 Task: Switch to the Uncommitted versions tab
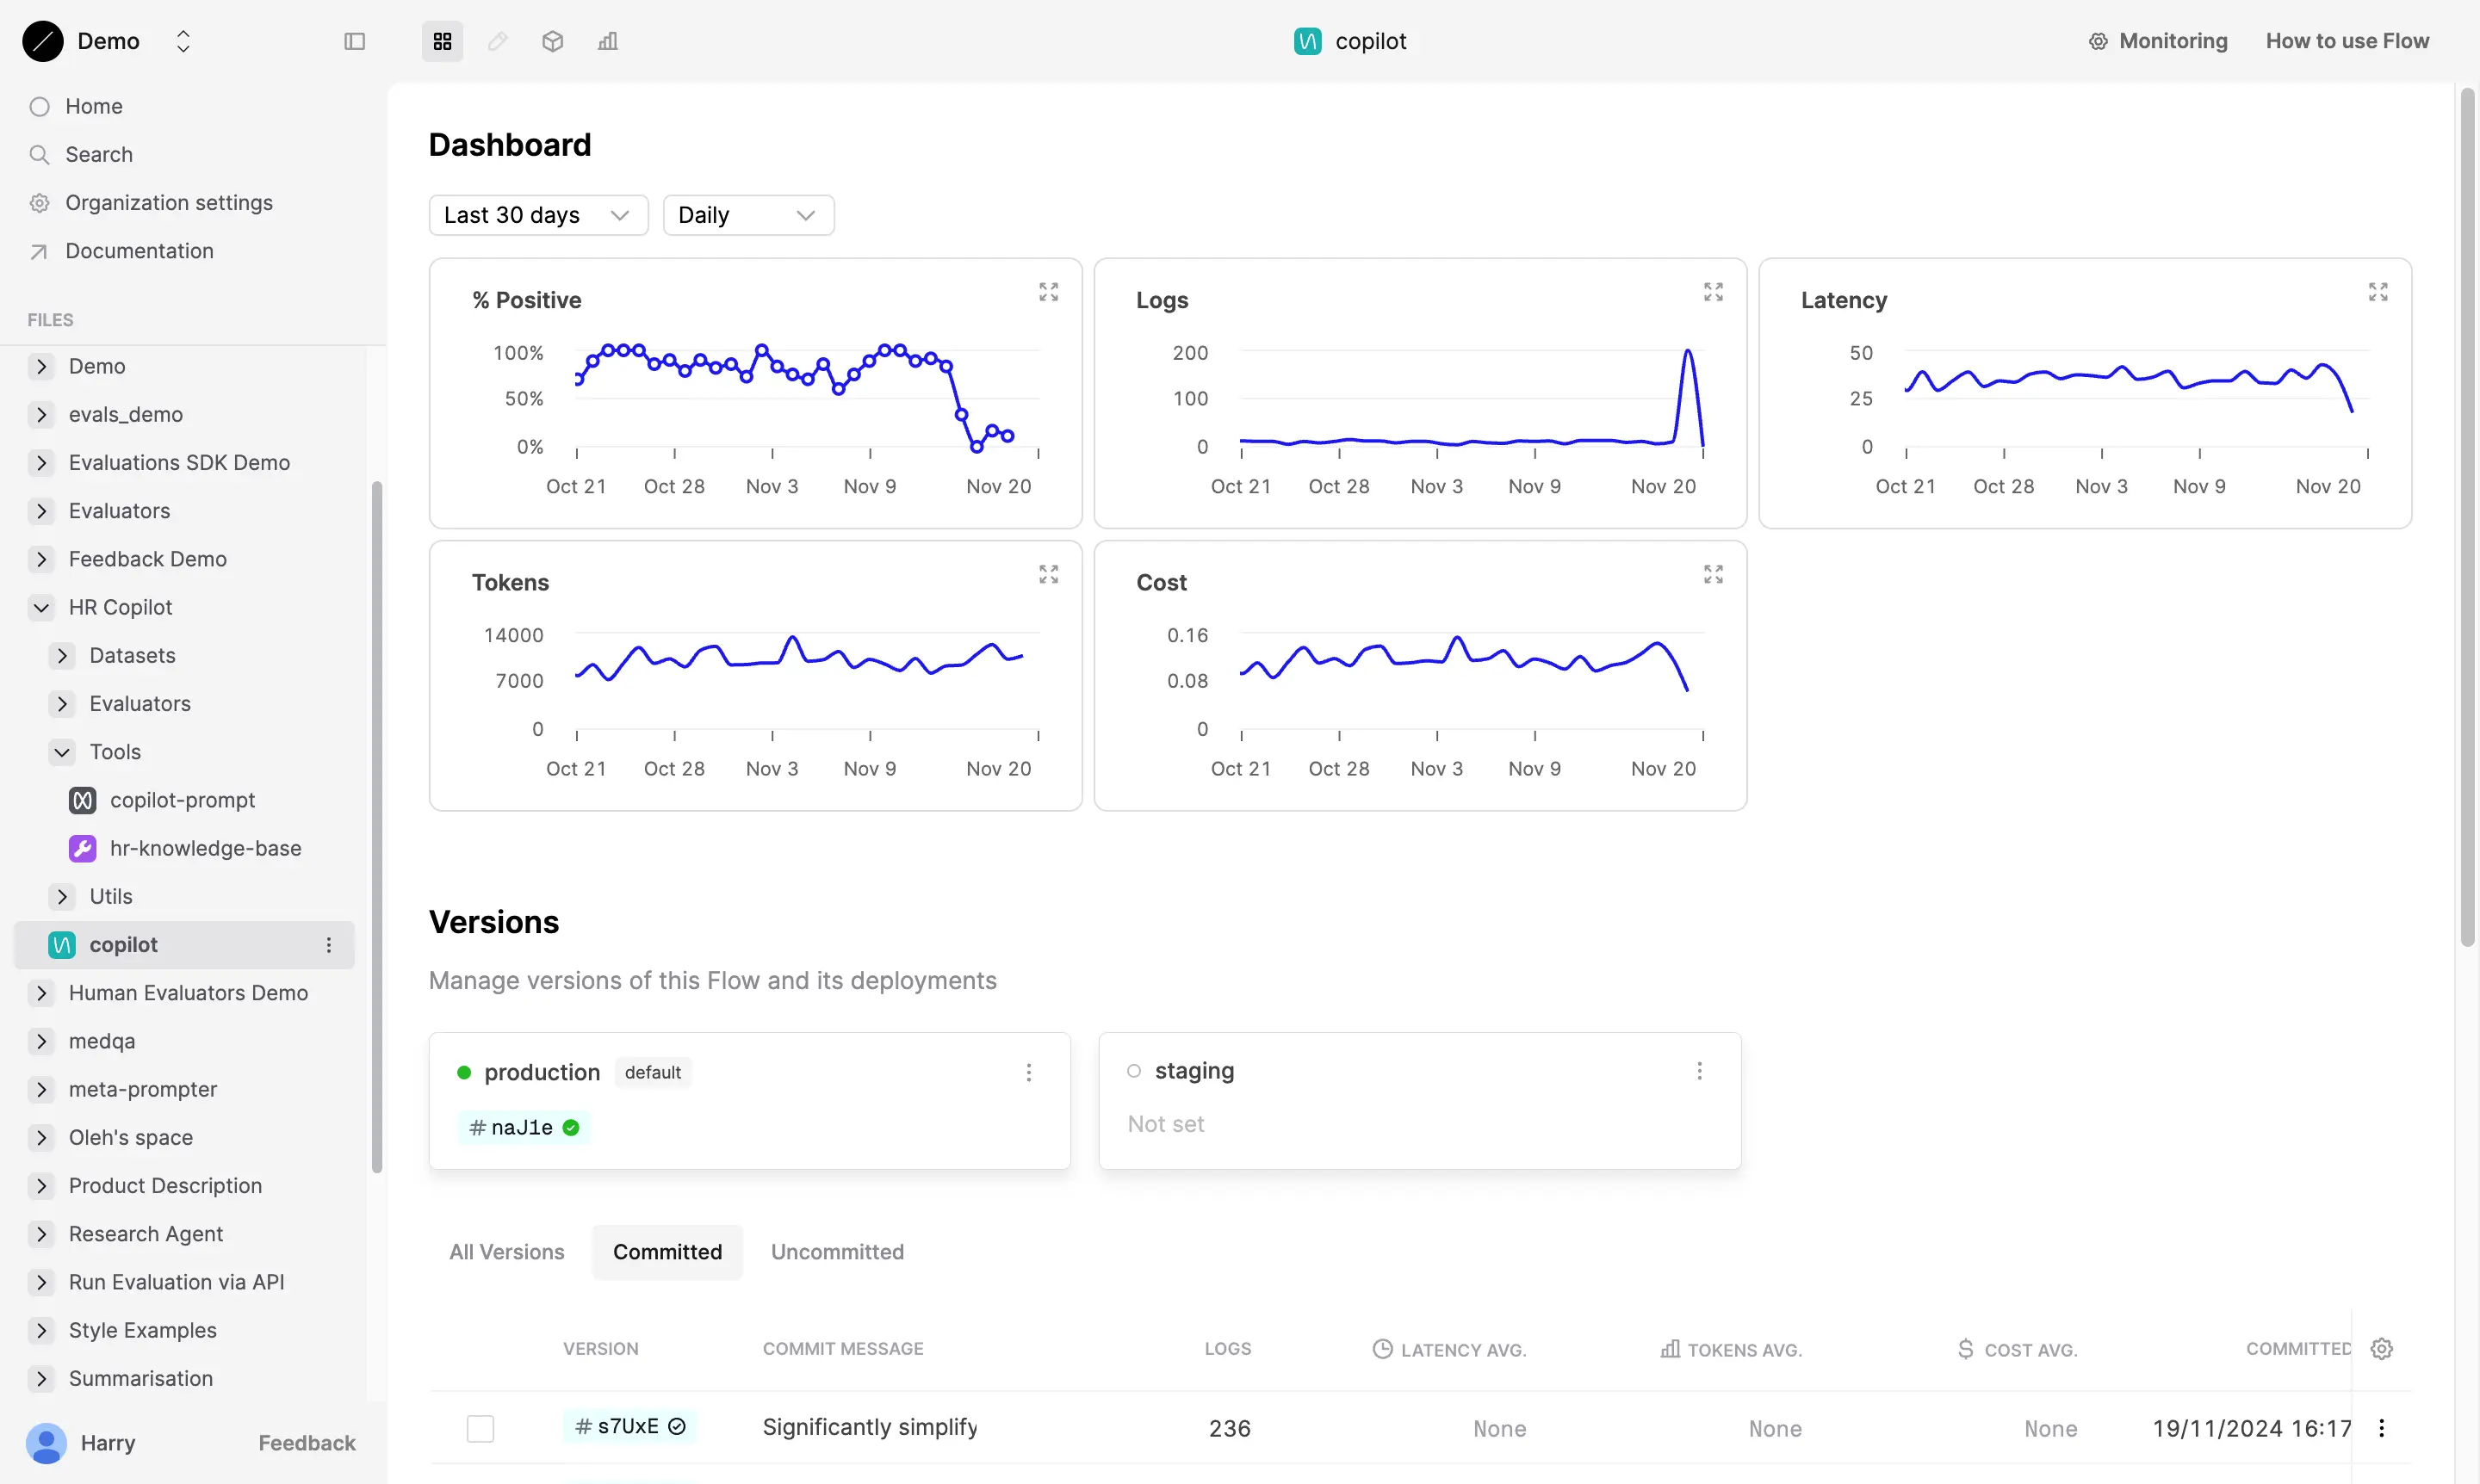pos(837,1251)
